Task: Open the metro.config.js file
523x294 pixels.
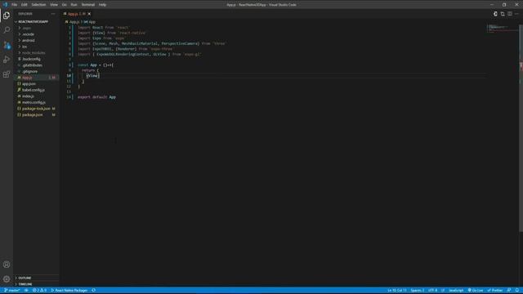Action: pos(34,102)
